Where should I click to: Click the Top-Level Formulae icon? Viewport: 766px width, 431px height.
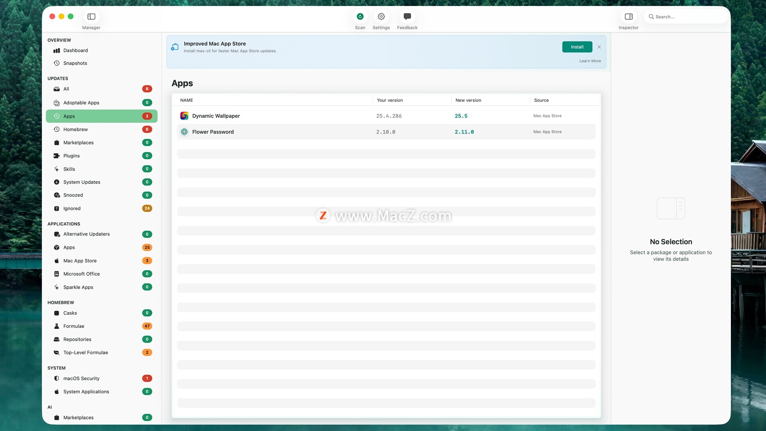tap(57, 352)
